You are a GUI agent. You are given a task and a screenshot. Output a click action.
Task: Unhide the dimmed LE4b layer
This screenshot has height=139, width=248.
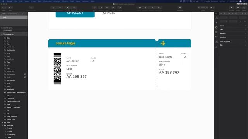coord(25,77)
